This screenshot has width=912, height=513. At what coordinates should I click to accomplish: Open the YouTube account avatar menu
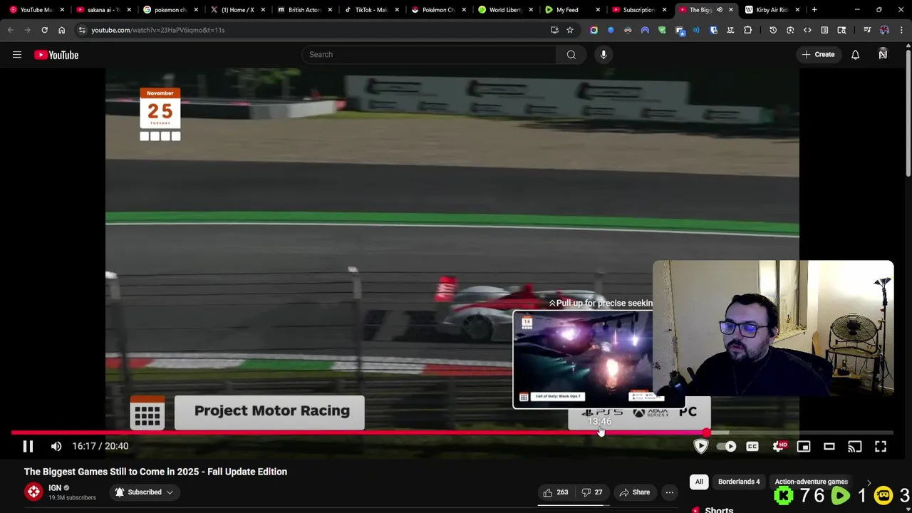[883, 55]
